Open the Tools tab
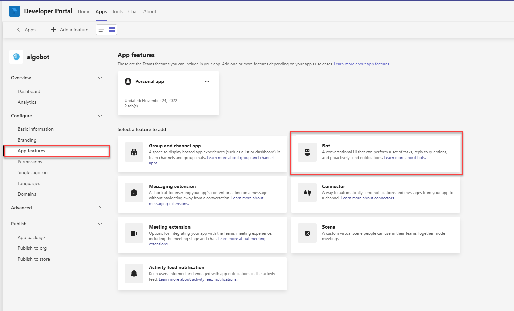 coord(117,11)
